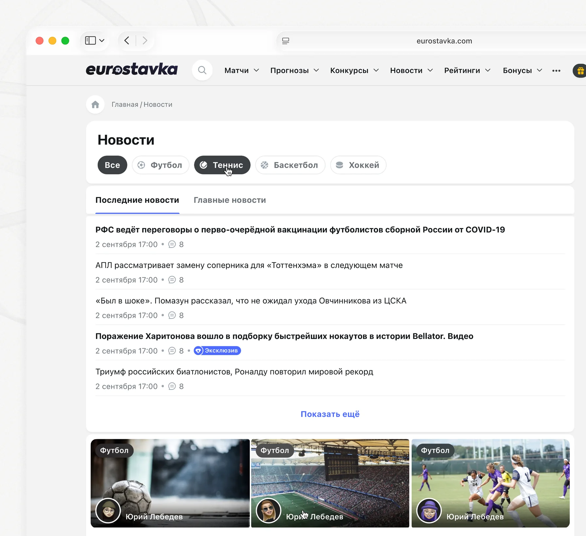Open АПЛ рассматривает замену news headline
The height and width of the screenshot is (536, 586).
click(x=249, y=265)
